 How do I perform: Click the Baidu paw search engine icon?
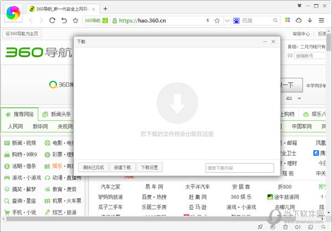[236, 20]
